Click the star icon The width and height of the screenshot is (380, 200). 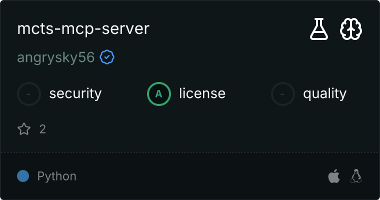pos(24,129)
